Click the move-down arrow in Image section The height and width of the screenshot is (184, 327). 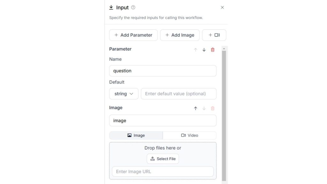[x=204, y=108]
